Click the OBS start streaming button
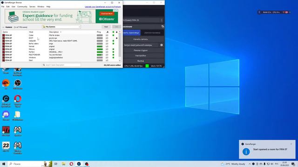 (131, 33)
